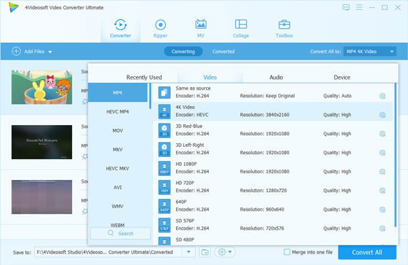Screen dimensions: 408x265
Task: Expand the dropdown arrow beside bottom gear
Action: (230, 252)
